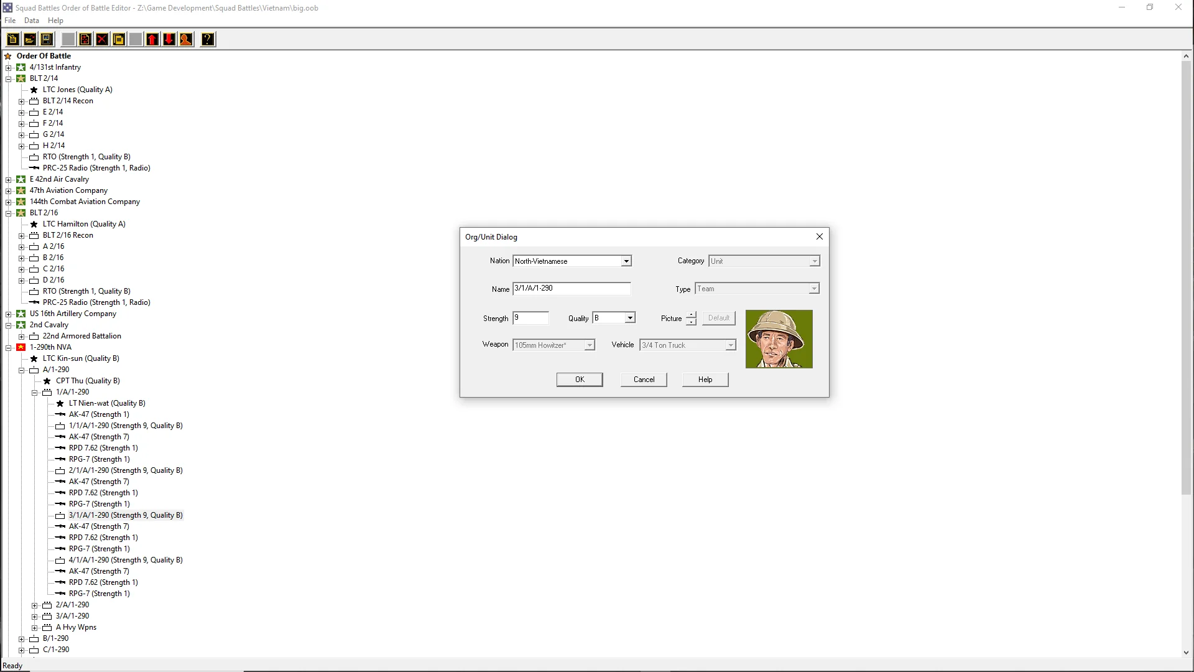Click the Copy pages toolbar icon
Image resolution: width=1194 pixels, height=672 pixels.
119,39
